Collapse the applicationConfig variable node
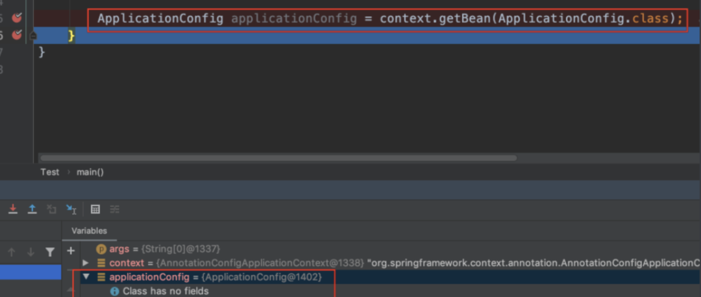The image size is (701, 297). [x=86, y=277]
